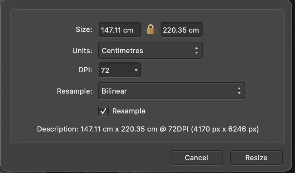Click the up/down arrows on the Units selector
The image size is (295, 173).
pyautogui.click(x=196, y=51)
